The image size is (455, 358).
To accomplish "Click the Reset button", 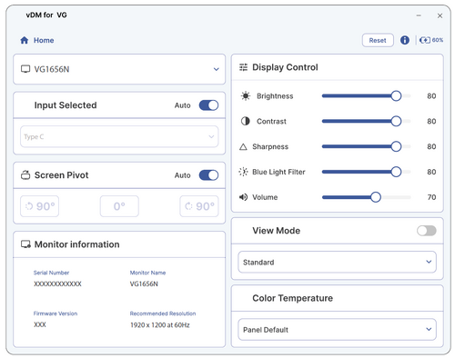I will pyautogui.click(x=378, y=40).
